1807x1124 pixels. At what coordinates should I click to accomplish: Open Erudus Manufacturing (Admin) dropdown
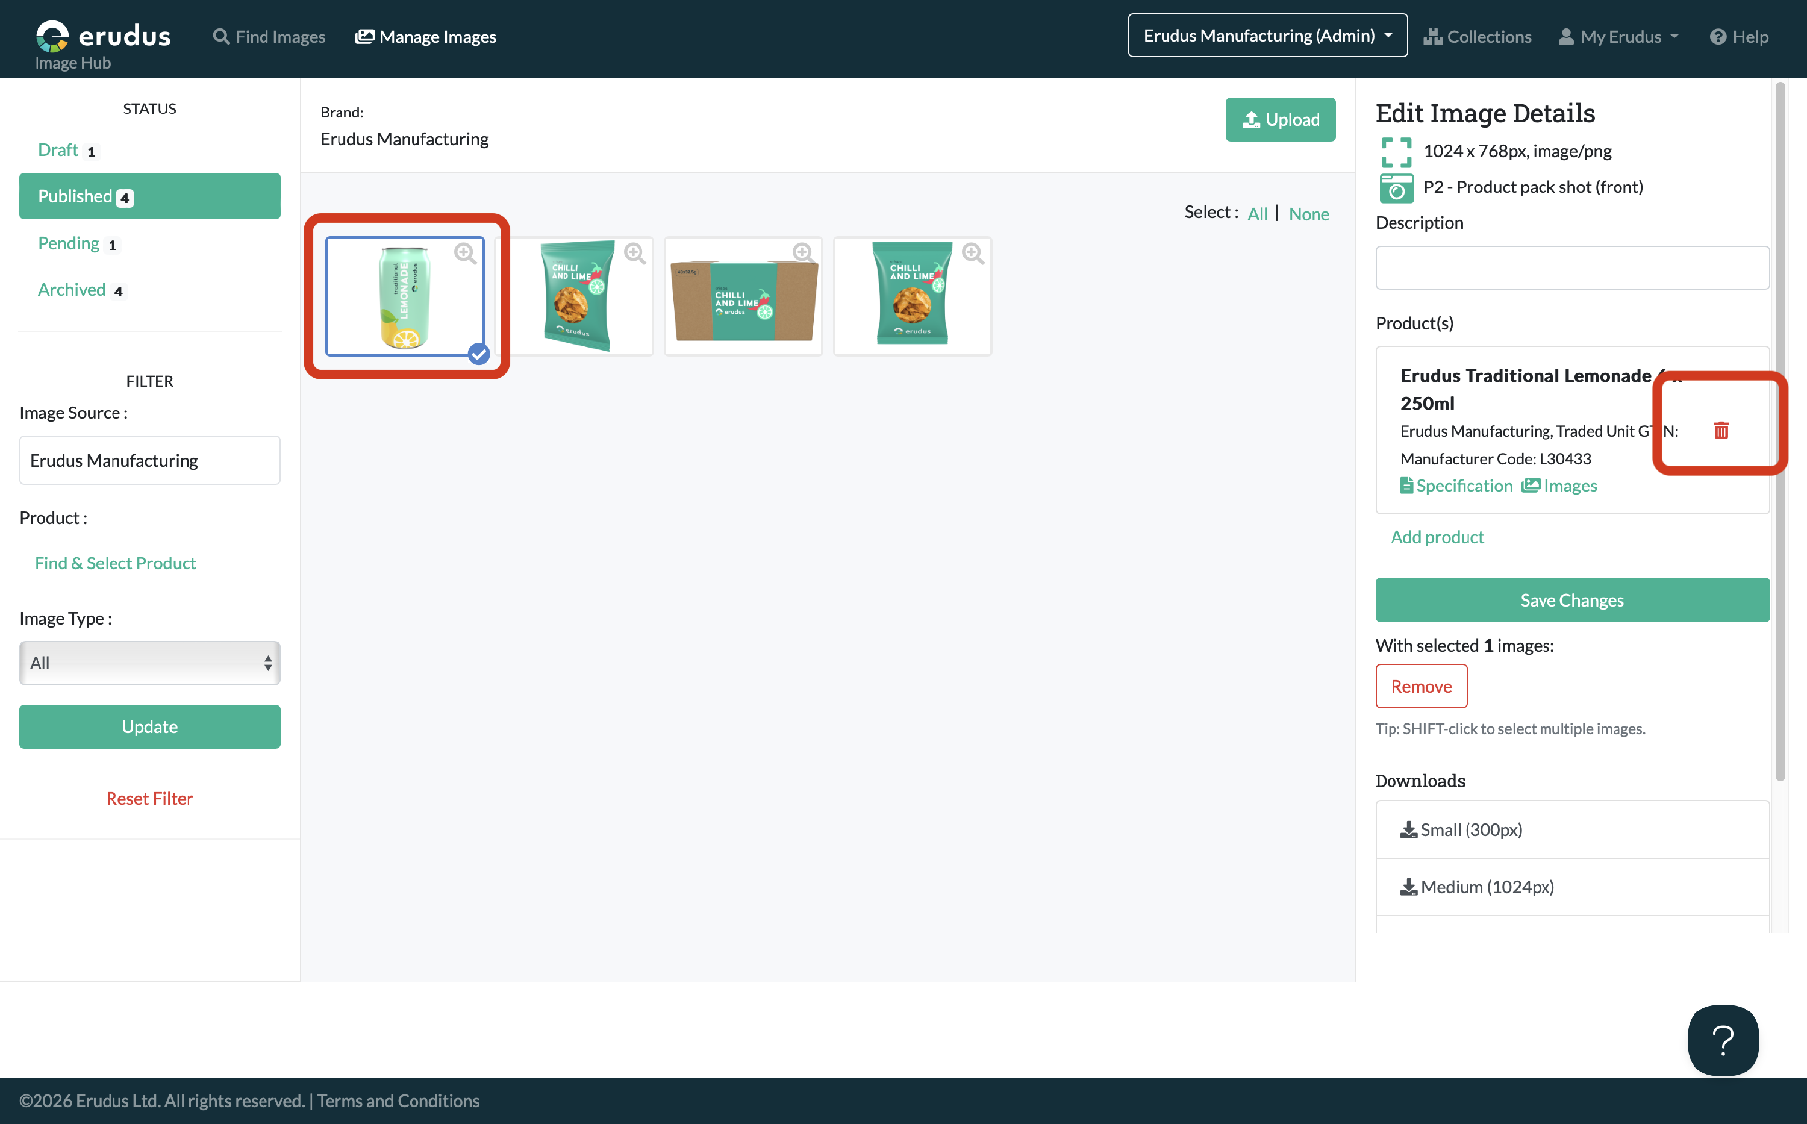(x=1267, y=36)
